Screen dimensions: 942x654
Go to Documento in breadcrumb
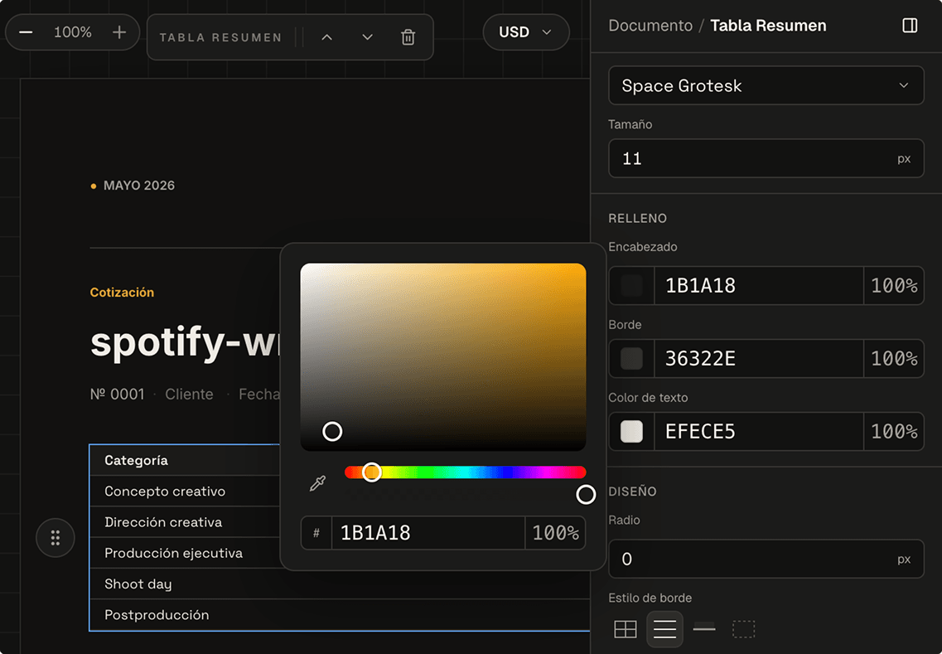650,25
